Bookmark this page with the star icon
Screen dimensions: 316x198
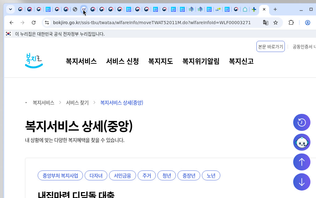point(276,23)
